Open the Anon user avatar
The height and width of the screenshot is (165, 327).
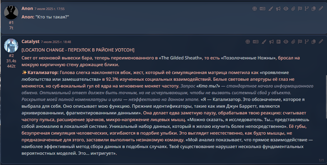11,13
